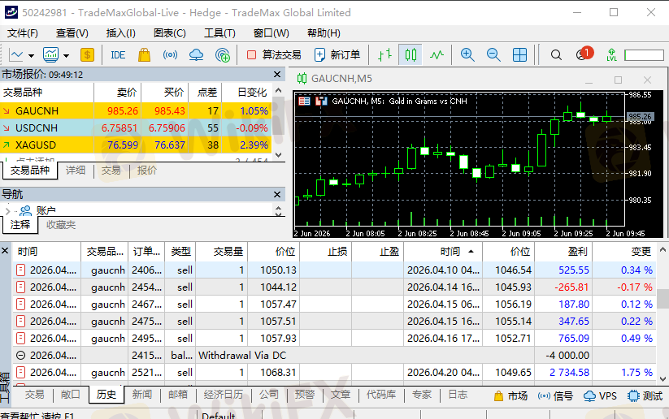Open notifications with red badge
The height and width of the screenshot is (419, 669).
[584, 54]
